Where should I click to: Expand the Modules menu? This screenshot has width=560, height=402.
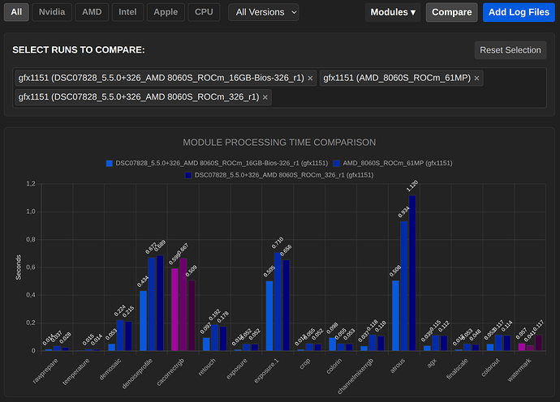393,12
